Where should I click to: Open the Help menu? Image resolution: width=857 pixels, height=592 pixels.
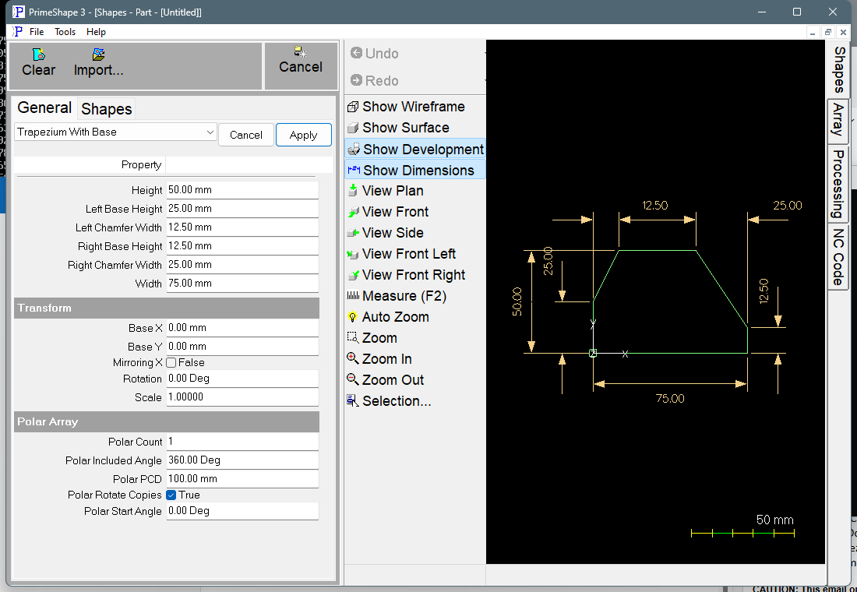click(x=96, y=32)
